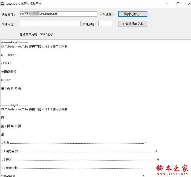The height and width of the screenshot is (177, 191).
Task: Focus the 文件后缀 input field
Action: click(x=105, y=24)
